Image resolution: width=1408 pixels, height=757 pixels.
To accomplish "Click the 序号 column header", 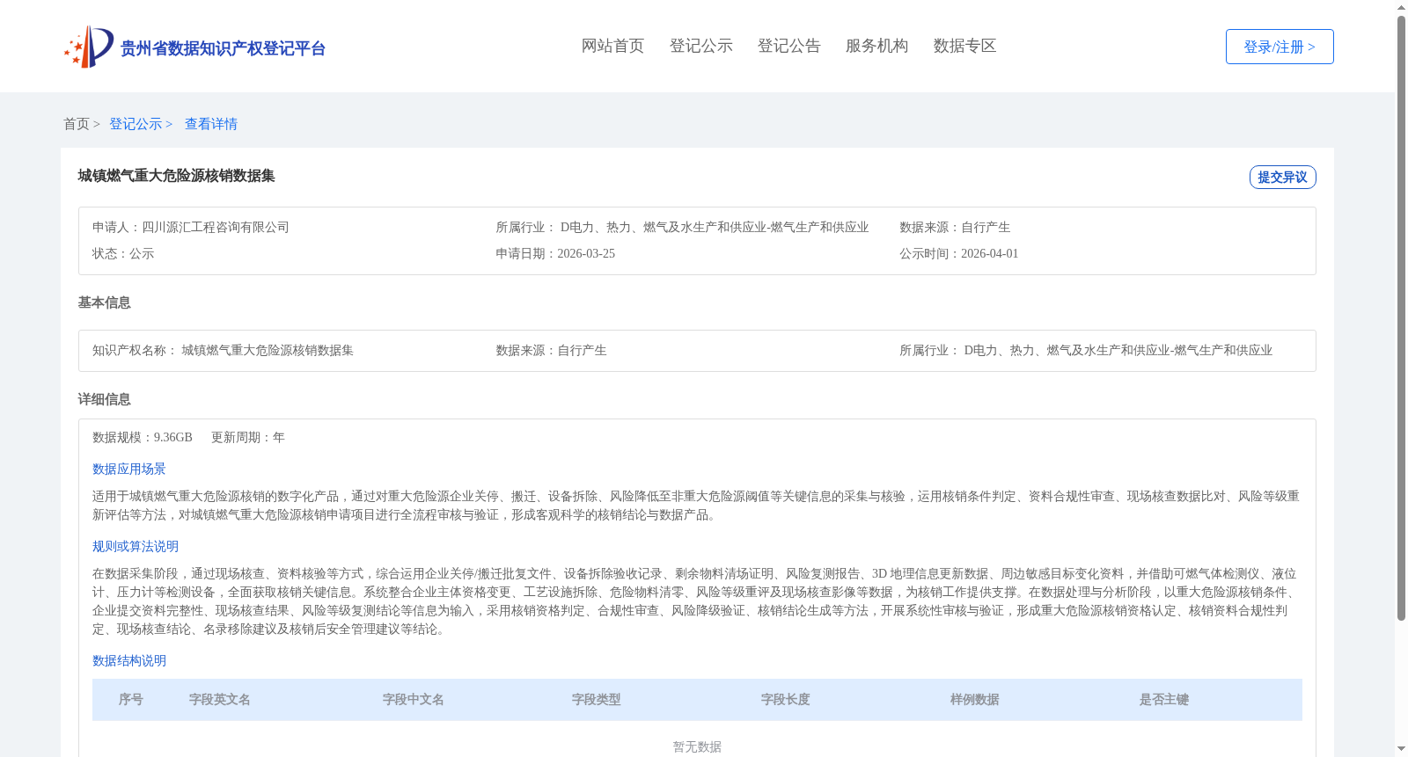I will pyautogui.click(x=131, y=700).
